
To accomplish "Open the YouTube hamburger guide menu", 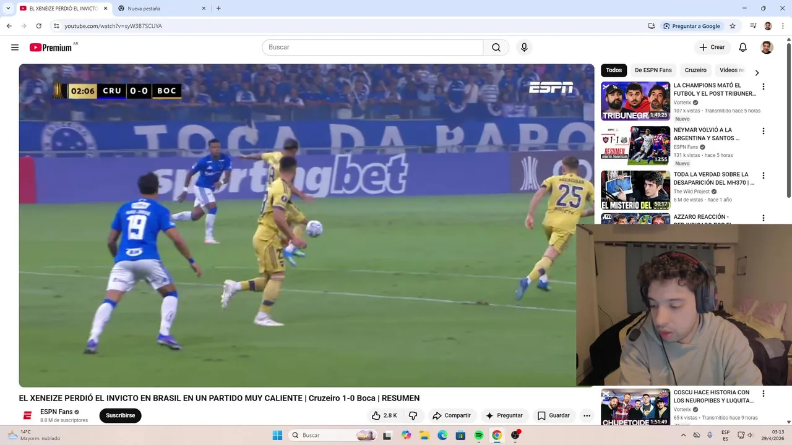I will 15,48.
